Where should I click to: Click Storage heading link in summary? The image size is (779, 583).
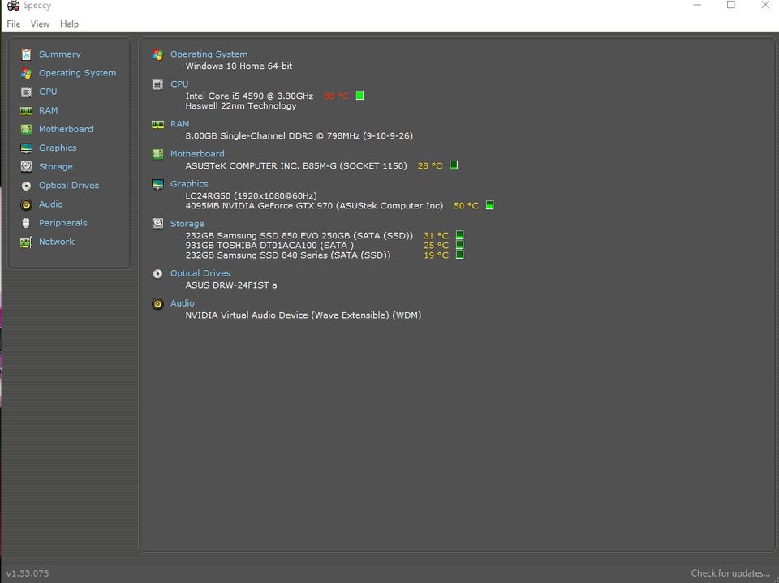tap(187, 224)
